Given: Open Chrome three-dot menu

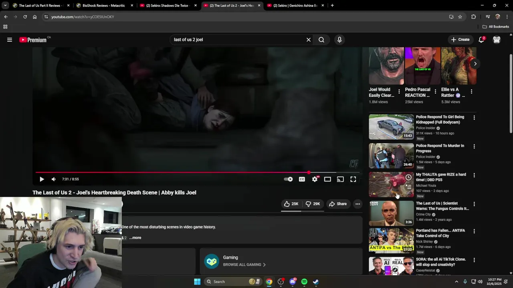Looking at the screenshot, I should tap(507, 17).
